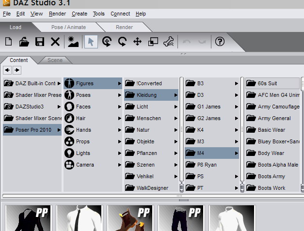This screenshot has height=231, width=304.
Task: Open the !Converted folder
Action: 151,83
